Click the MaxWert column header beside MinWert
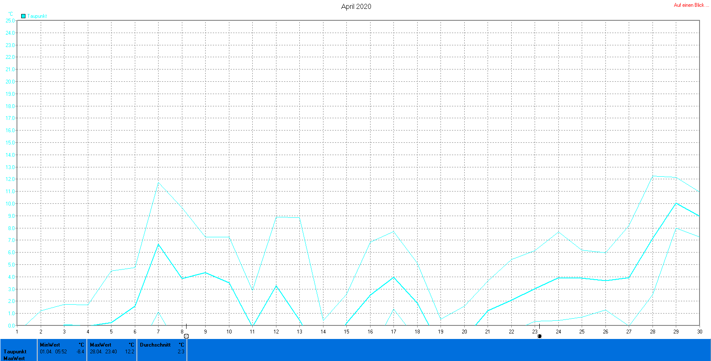 (100, 345)
